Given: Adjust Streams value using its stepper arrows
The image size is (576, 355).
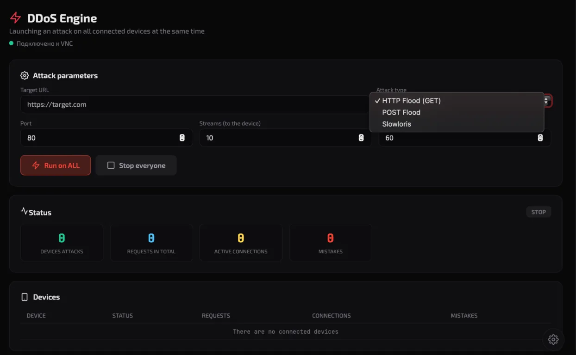Looking at the screenshot, I should (361, 138).
